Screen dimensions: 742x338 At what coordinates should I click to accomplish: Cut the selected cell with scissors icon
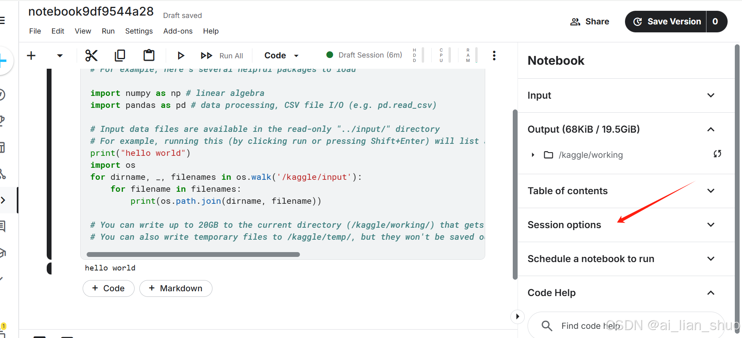point(91,56)
